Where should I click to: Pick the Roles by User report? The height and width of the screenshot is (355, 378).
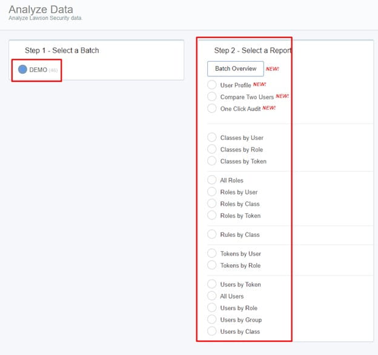coord(212,192)
